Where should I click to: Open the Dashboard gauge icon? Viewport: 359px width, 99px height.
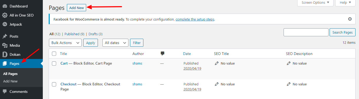(x=5, y=6)
